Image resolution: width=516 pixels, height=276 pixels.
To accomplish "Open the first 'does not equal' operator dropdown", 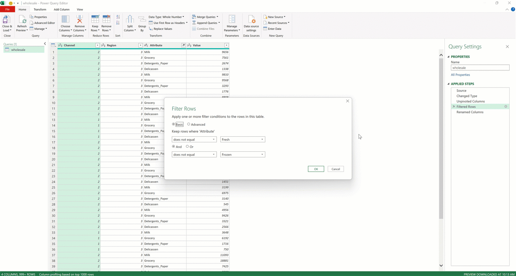I will click(x=194, y=139).
